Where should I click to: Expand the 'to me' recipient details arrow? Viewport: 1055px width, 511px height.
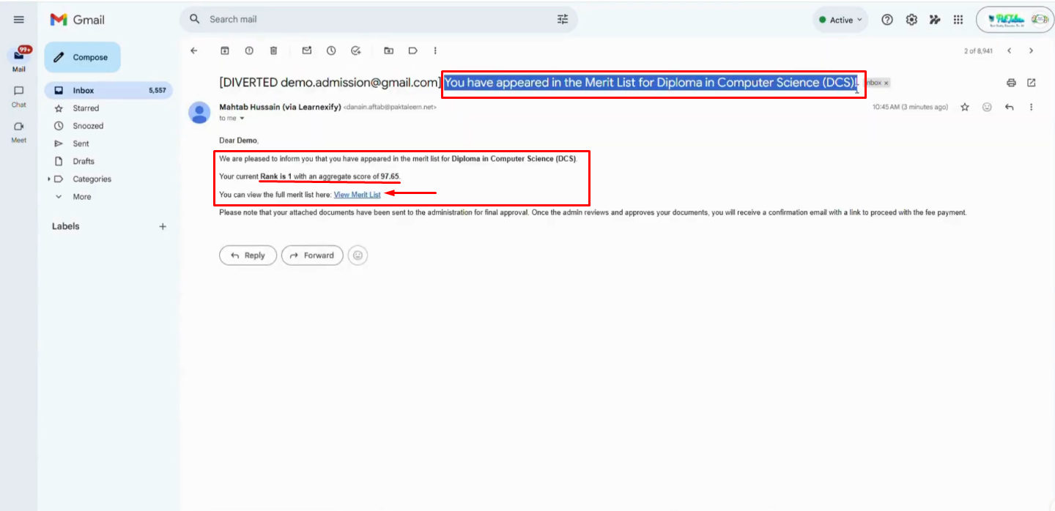point(243,118)
